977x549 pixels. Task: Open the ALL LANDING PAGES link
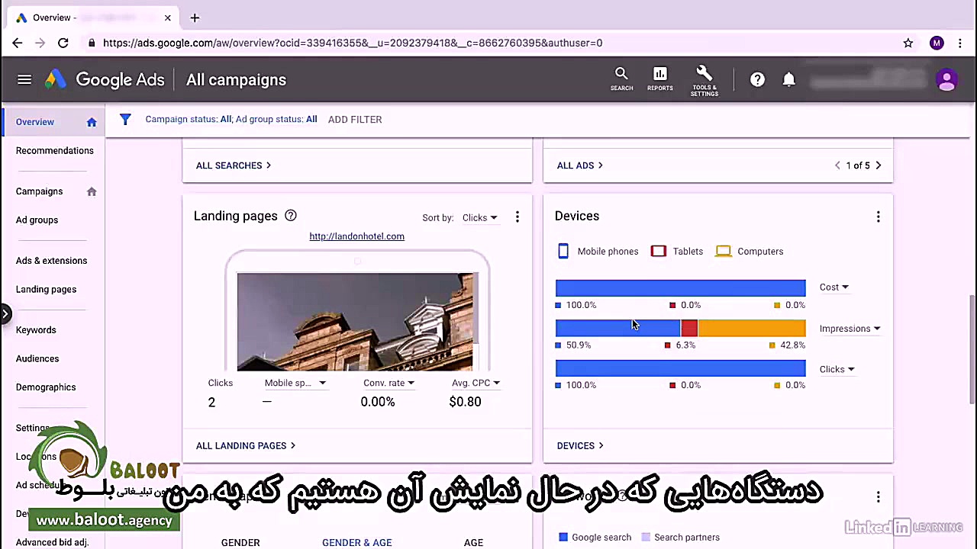tap(245, 445)
